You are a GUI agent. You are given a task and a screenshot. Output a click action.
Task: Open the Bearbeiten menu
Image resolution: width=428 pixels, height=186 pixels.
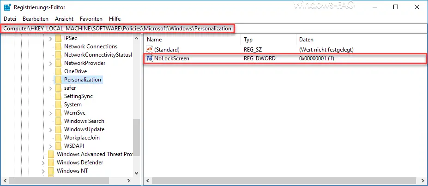36,19
